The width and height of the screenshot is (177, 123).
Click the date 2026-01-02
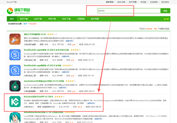pyautogui.click(x=89, y=44)
